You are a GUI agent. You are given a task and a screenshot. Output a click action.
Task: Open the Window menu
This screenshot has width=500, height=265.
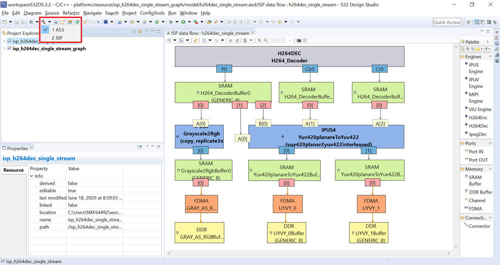[x=189, y=13]
